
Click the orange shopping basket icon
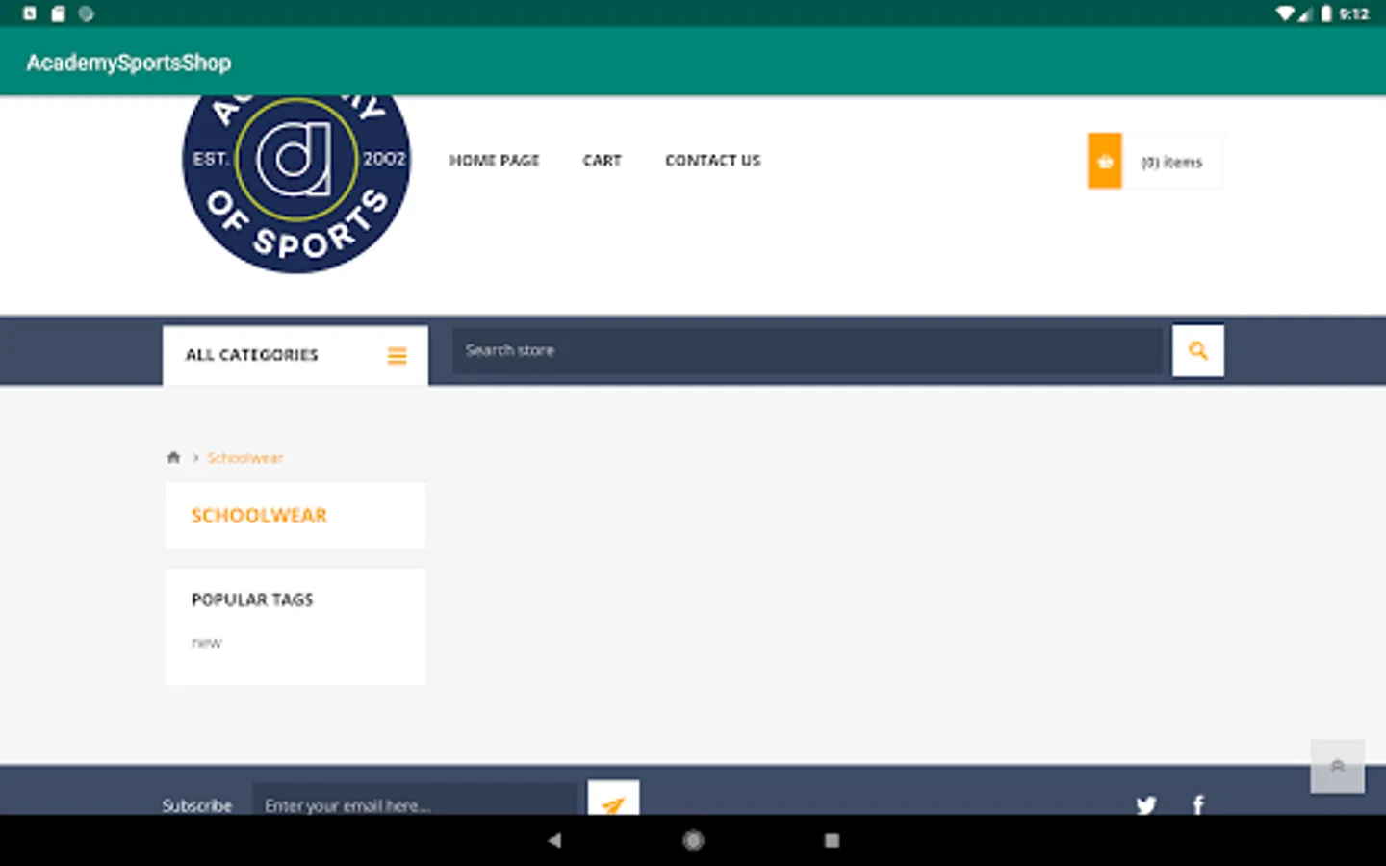click(1105, 161)
